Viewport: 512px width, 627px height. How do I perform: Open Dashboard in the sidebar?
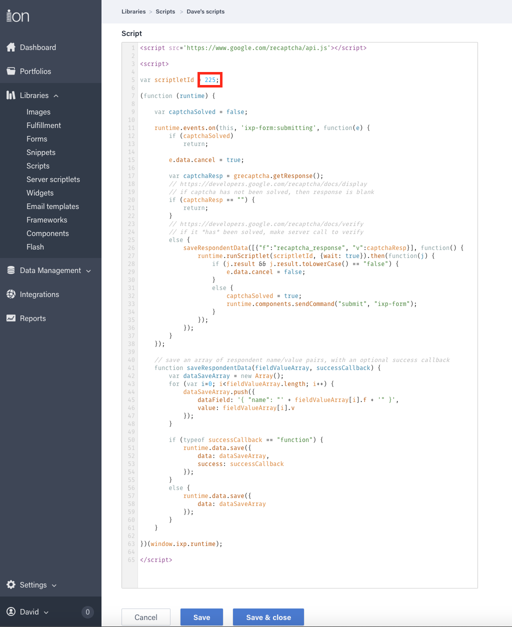[38, 47]
